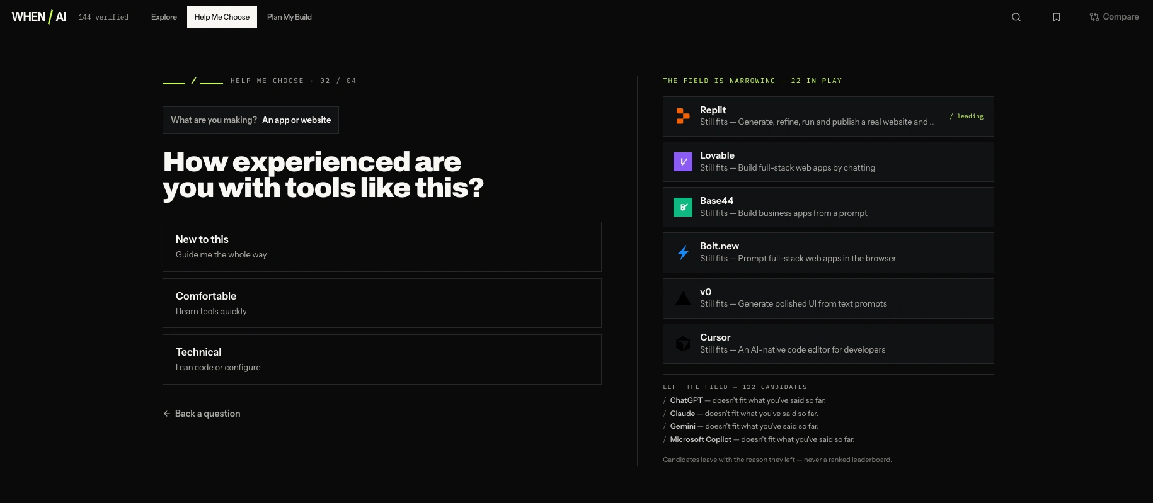Click the '/ leading' tag on Replit
Viewport: 1153px width, 503px height.
pos(967,116)
